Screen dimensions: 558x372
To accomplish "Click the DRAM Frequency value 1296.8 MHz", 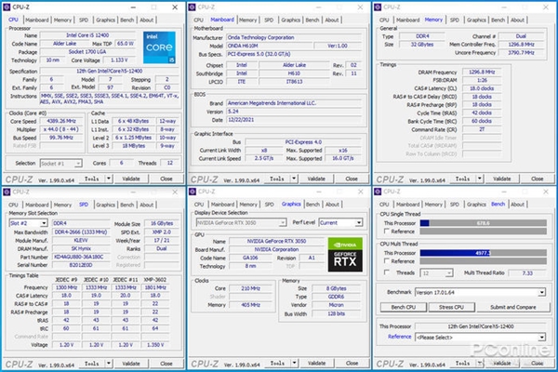I will pos(482,72).
